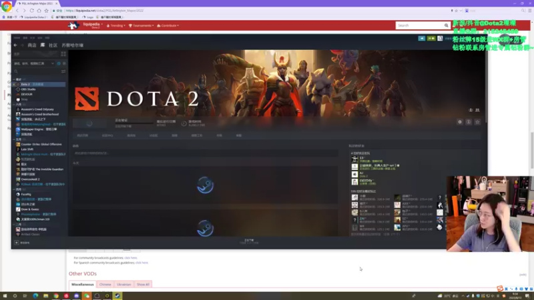This screenshot has height=300, width=534.
Task: Bookmark the page with Chrome star icon
Action: point(46,11)
